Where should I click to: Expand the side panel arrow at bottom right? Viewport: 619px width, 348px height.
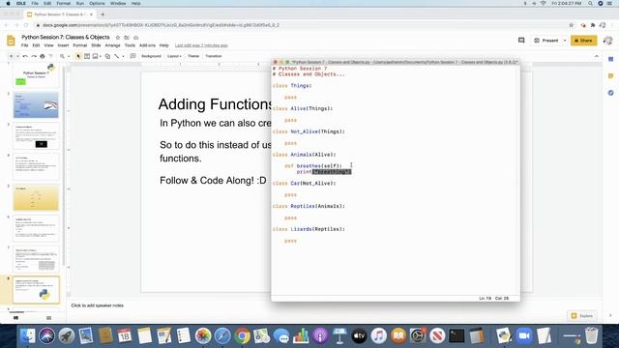coord(610,316)
